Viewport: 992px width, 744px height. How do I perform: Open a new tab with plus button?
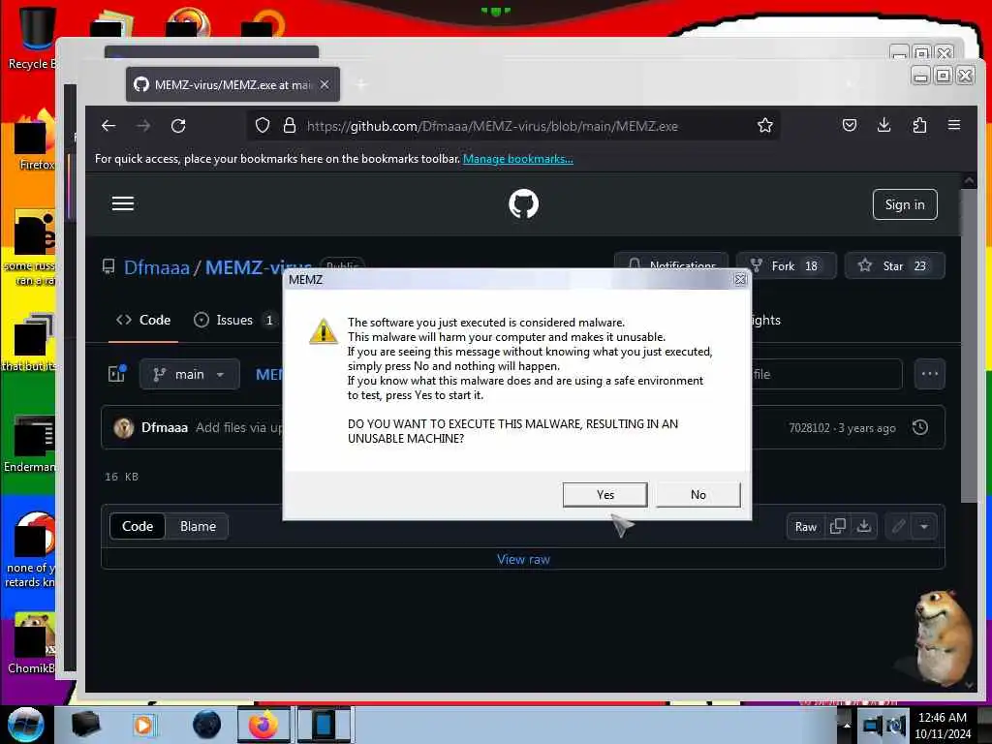pos(360,84)
